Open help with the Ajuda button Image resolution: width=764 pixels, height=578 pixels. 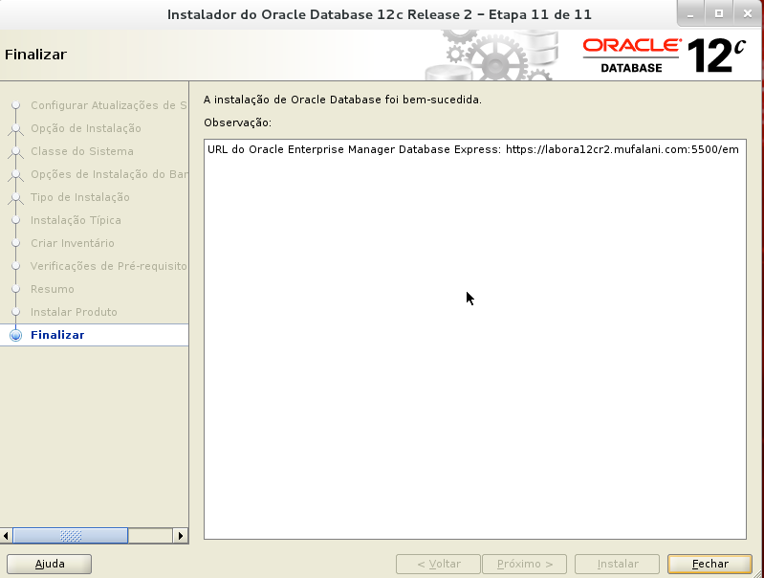point(49,564)
